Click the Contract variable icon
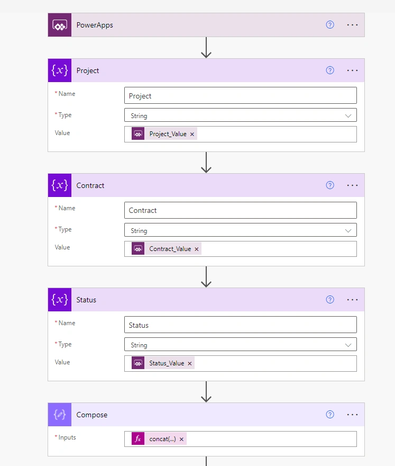395x466 pixels. point(60,185)
